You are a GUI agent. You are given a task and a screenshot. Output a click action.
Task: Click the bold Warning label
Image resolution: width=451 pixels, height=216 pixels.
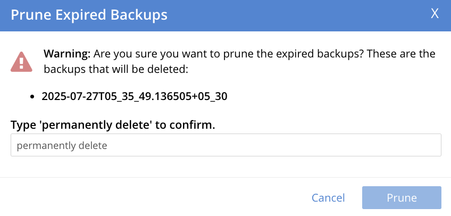click(x=68, y=54)
